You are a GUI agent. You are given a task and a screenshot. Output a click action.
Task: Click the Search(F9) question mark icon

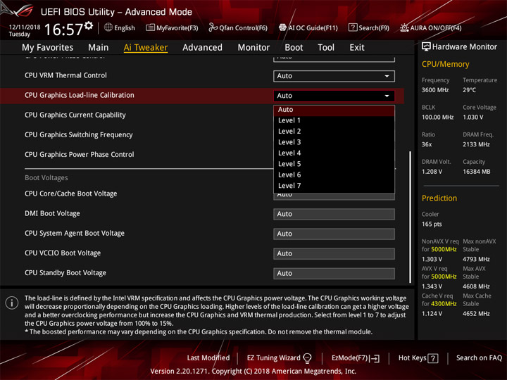tap(353, 27)
